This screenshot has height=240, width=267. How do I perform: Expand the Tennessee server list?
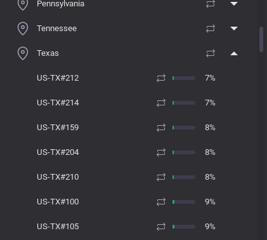pos(234,29)
